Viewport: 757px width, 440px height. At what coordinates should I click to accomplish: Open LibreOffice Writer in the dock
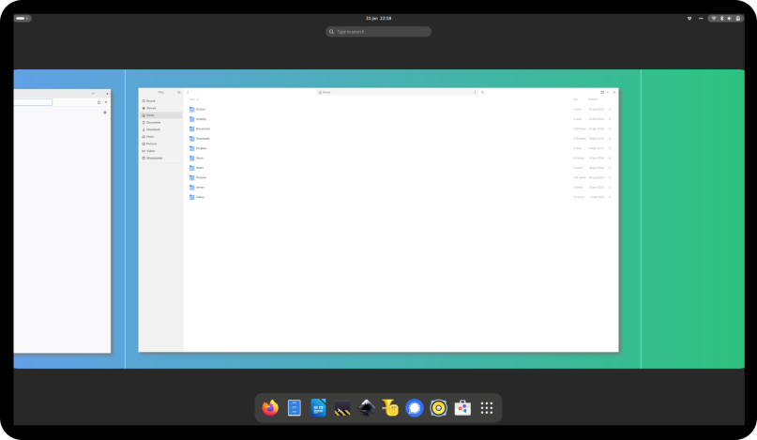click(x=318, y=408)
